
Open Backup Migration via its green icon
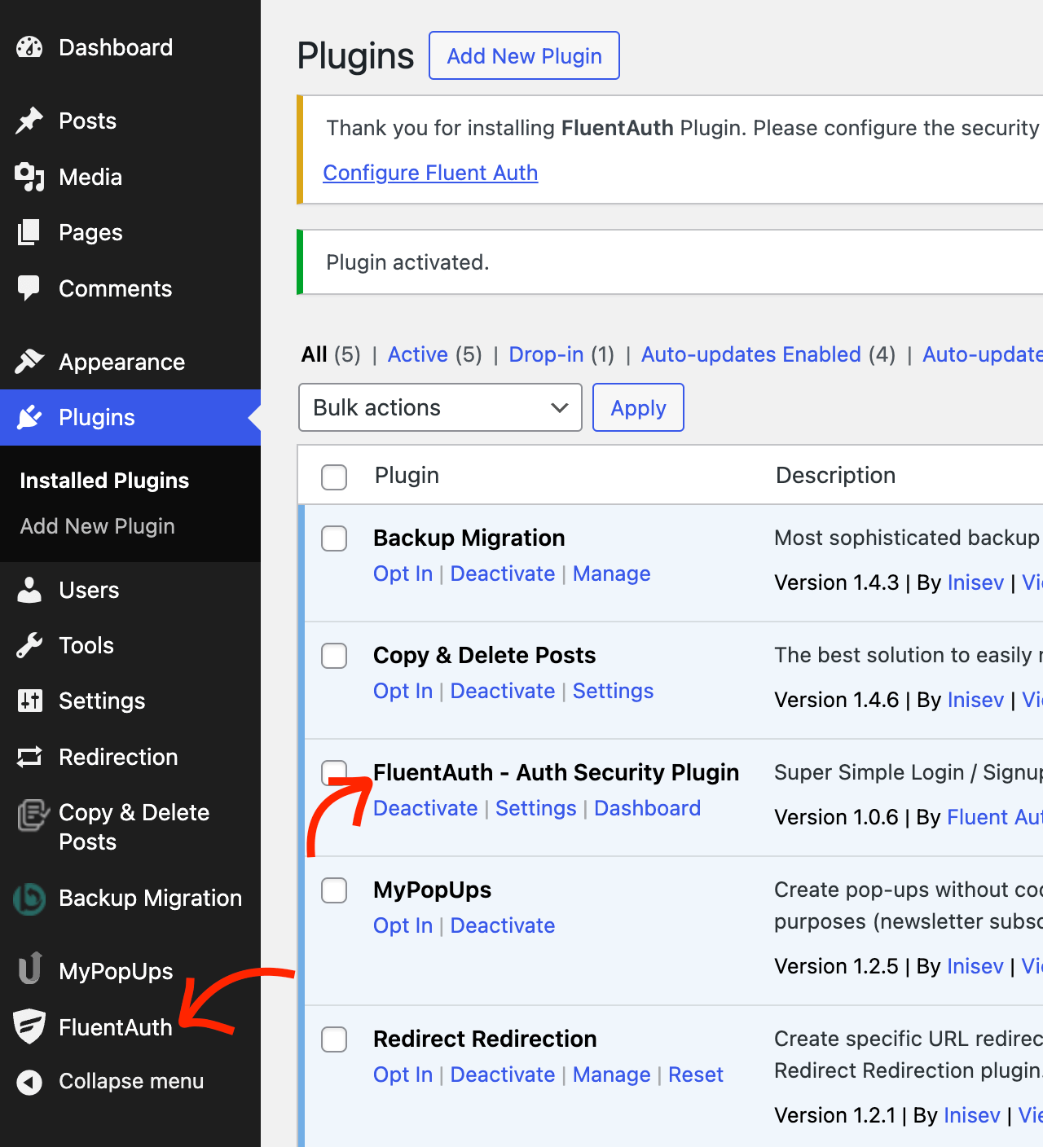(x=29, y=898)
